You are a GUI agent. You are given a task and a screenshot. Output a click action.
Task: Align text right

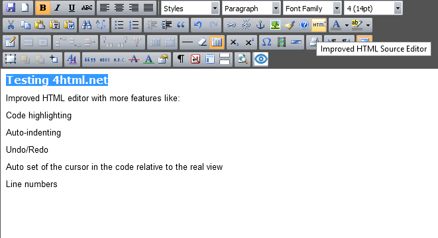[134, 8]
